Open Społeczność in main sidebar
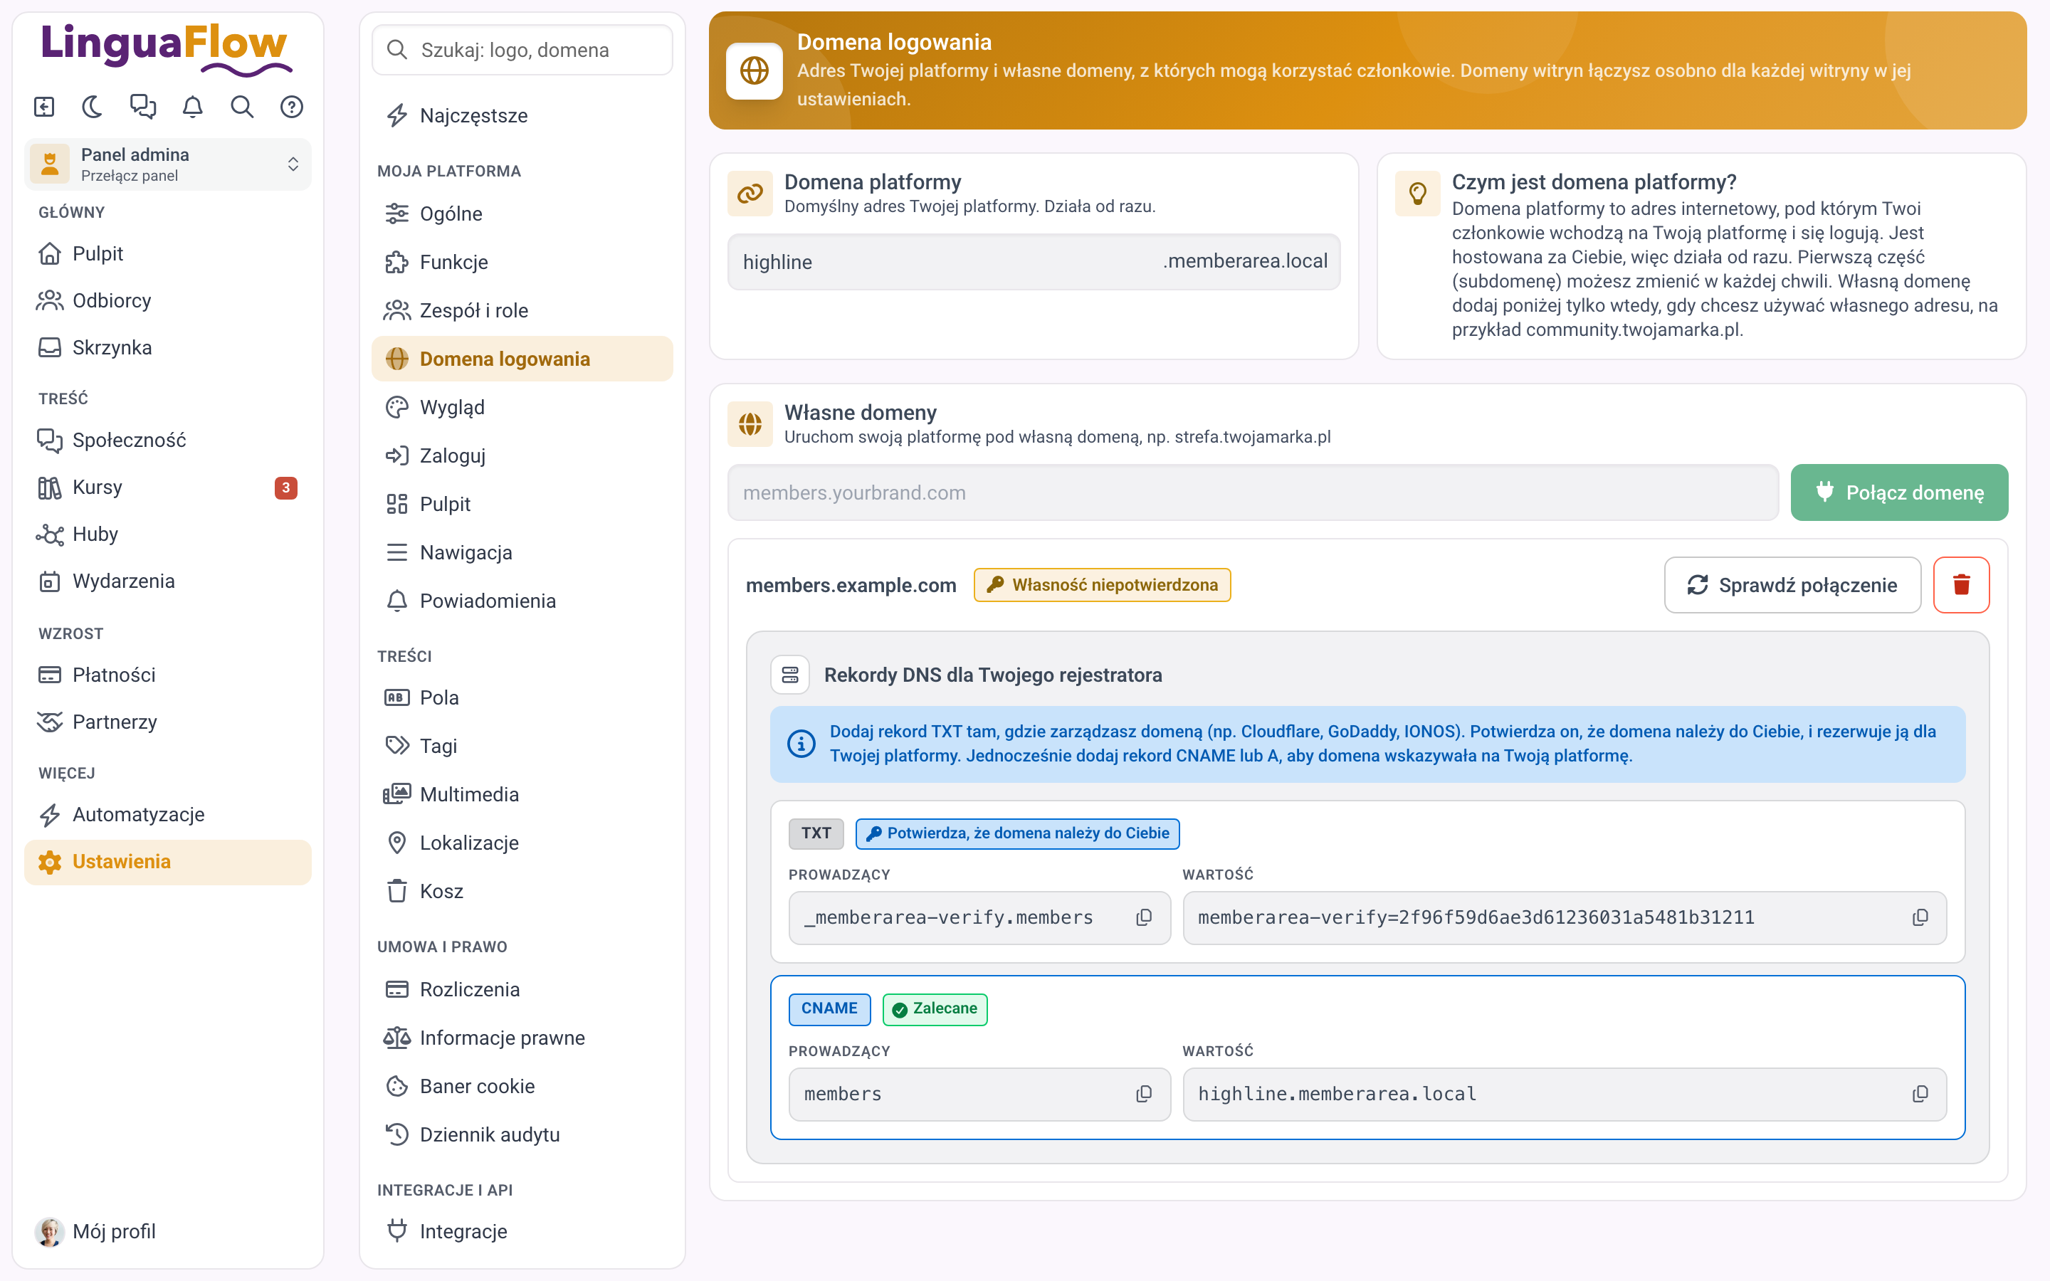 pyautogui.click(x=168, y=440)
